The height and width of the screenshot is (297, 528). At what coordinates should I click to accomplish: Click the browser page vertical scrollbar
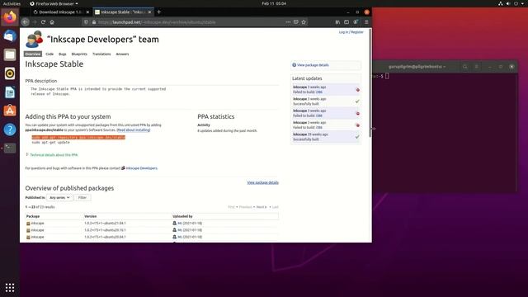(x=370, y=83)
